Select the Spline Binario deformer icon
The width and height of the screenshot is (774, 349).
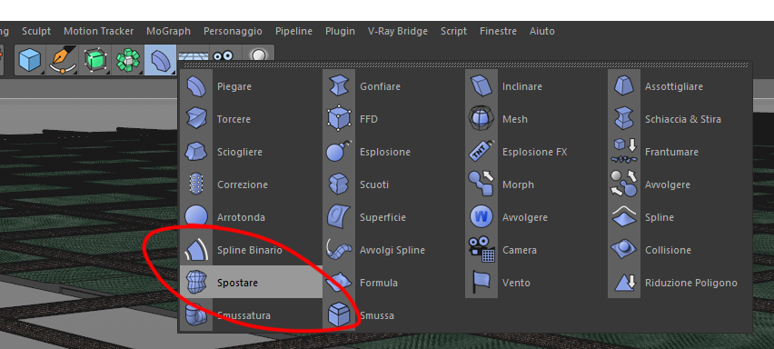coord(196,250)
